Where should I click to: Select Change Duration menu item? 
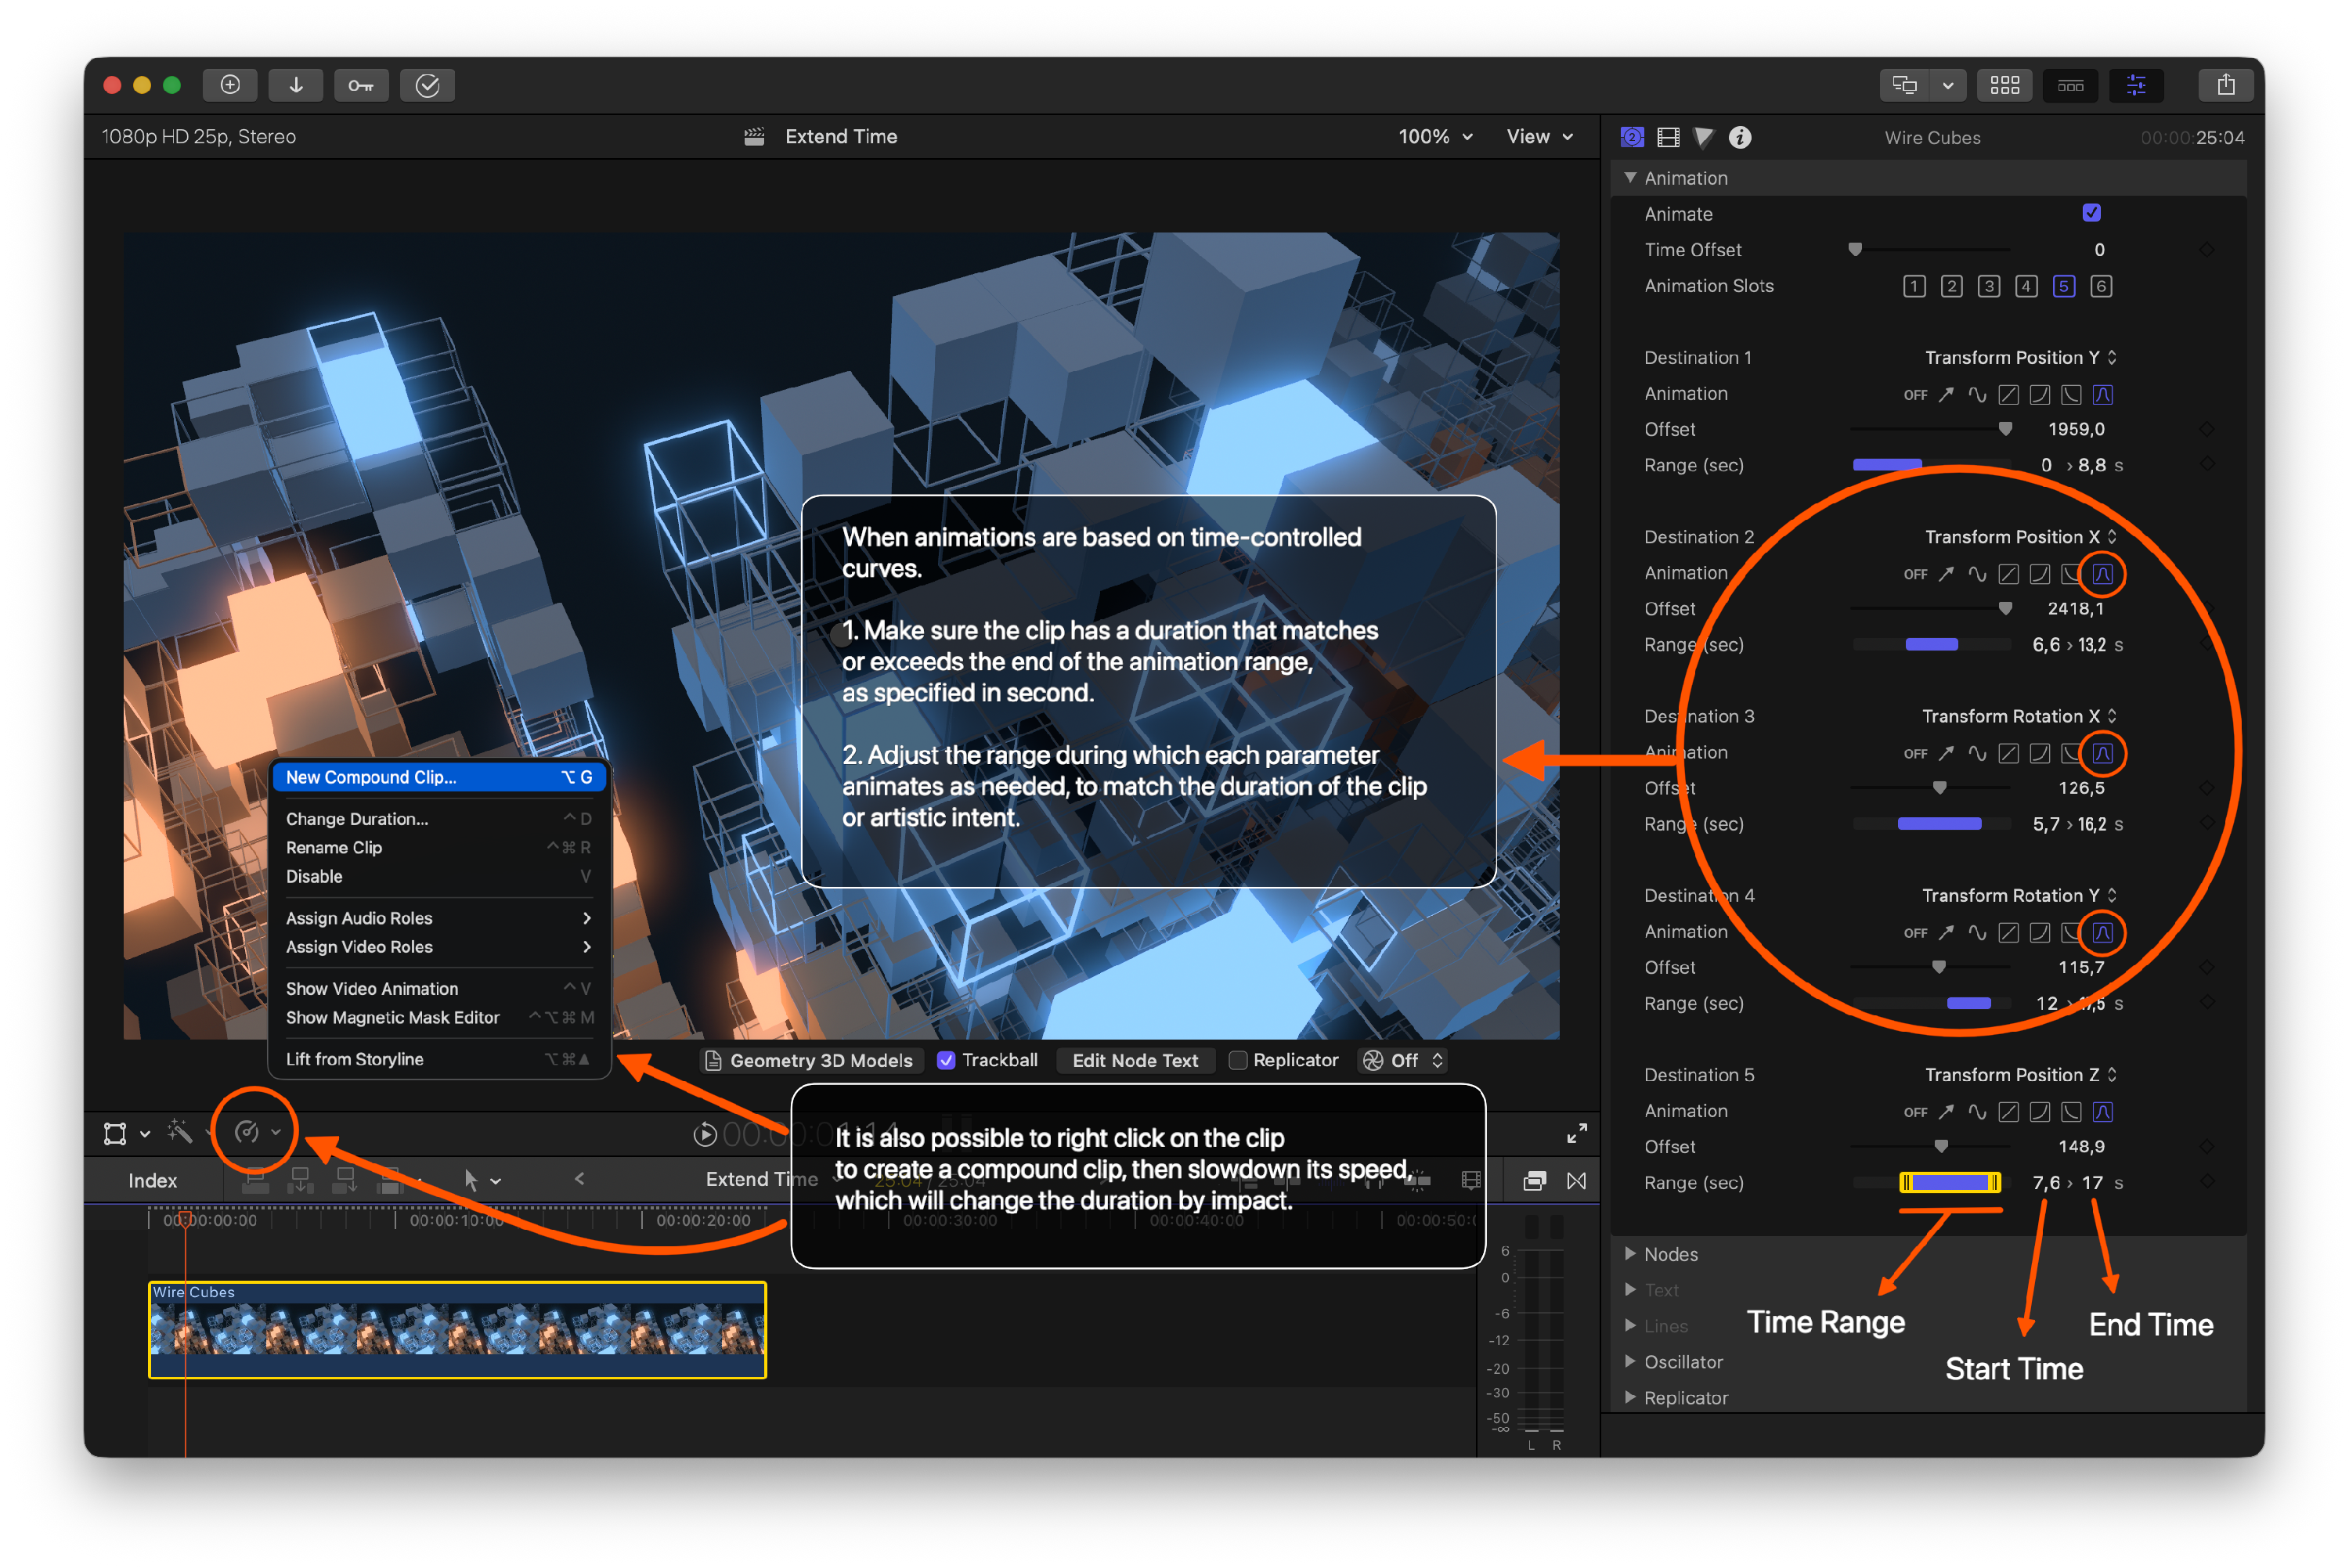(x=439, y=819)
